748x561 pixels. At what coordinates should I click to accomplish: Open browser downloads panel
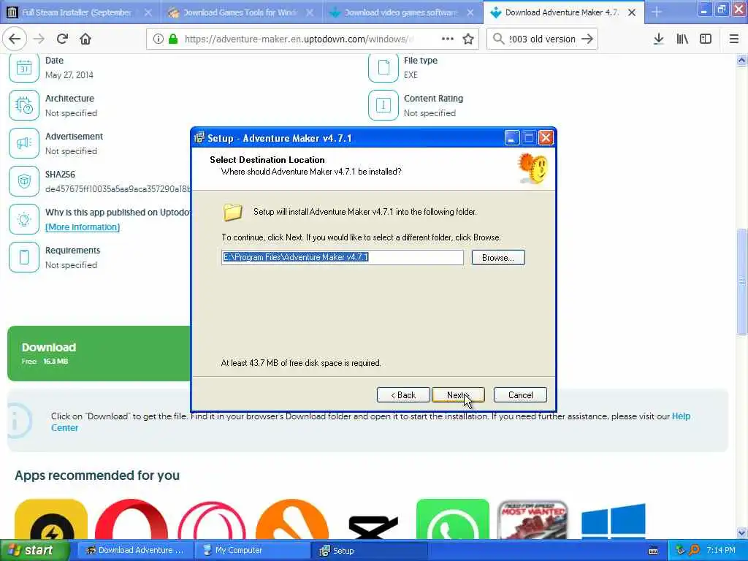(x=658, y=39)
